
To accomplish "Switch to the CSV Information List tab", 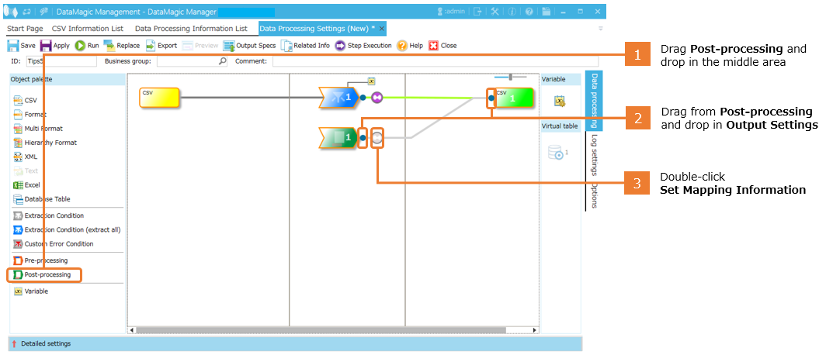I will coord(87,29).
